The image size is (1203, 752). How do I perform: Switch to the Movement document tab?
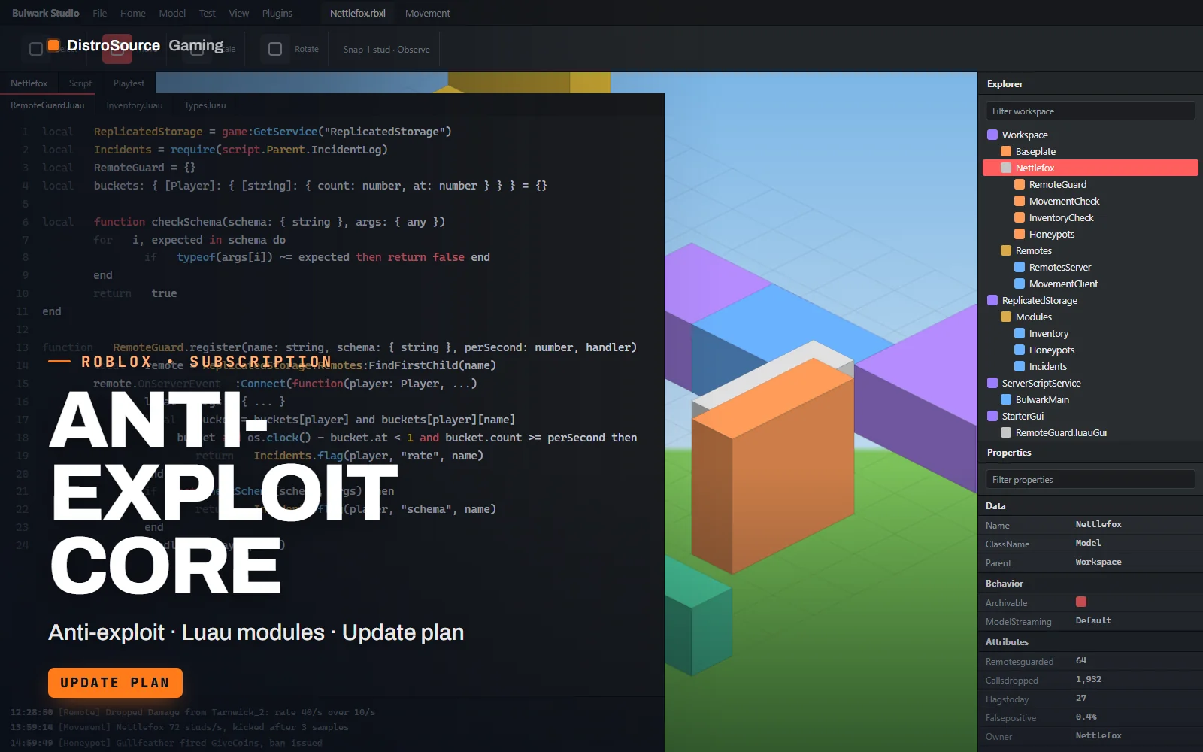pos(428,13)
